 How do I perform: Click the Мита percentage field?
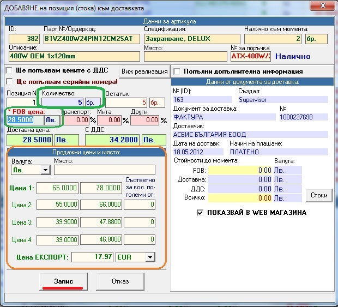[110, 120]
